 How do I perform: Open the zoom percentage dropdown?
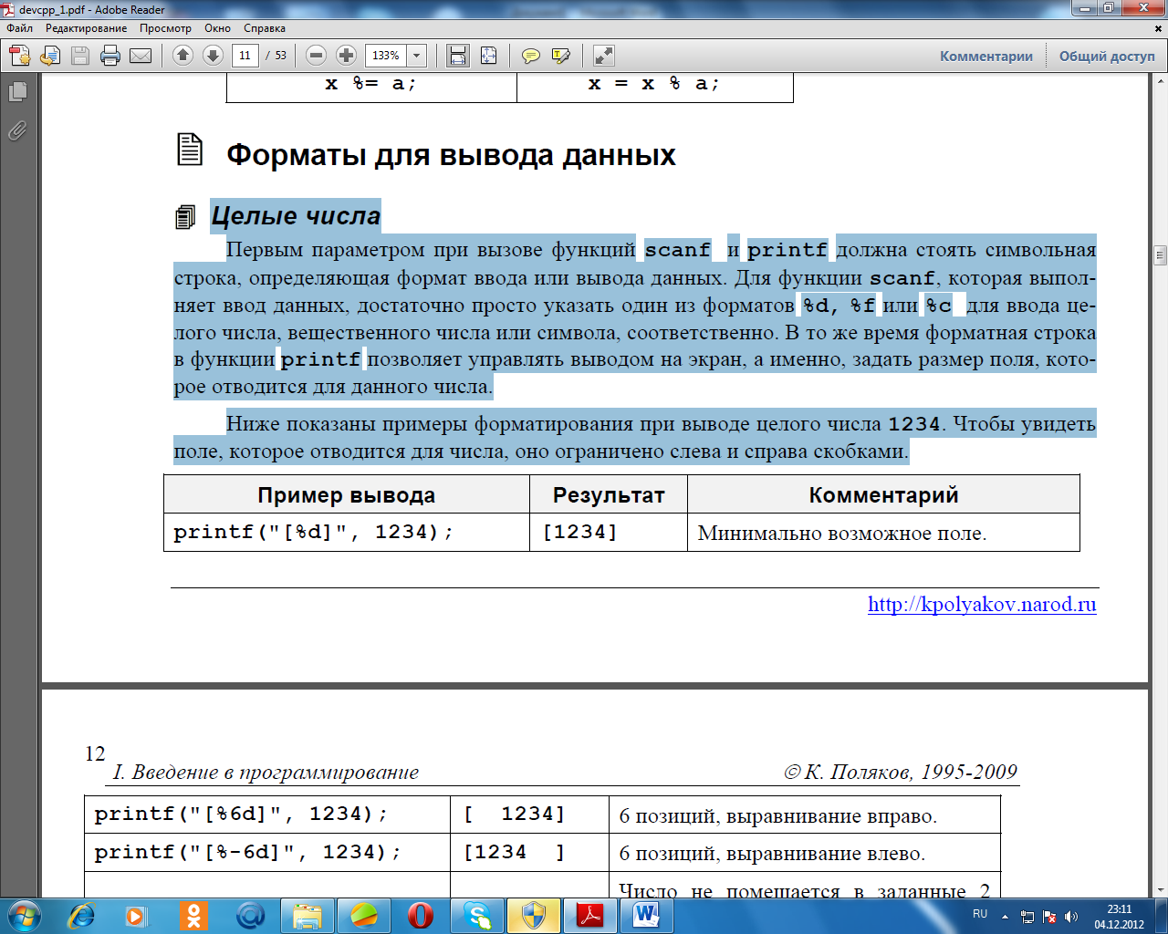tap(417, 56)
